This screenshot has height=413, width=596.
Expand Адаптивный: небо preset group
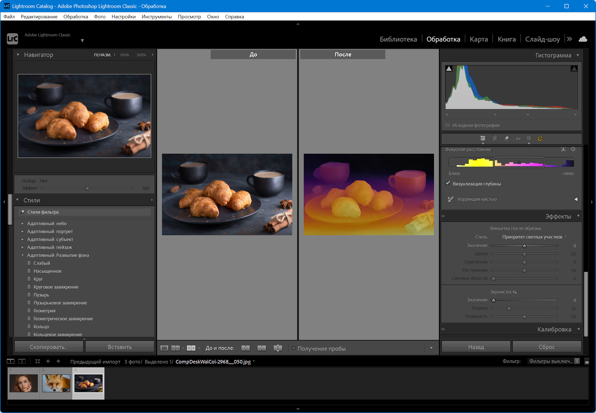22,223
